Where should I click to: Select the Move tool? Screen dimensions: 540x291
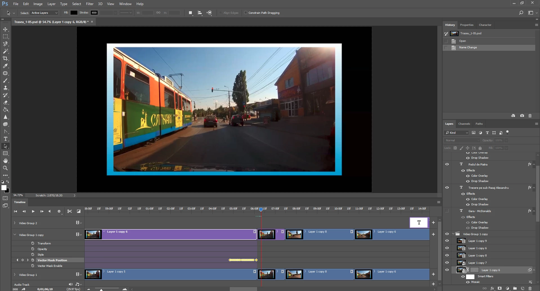point(5,29)
